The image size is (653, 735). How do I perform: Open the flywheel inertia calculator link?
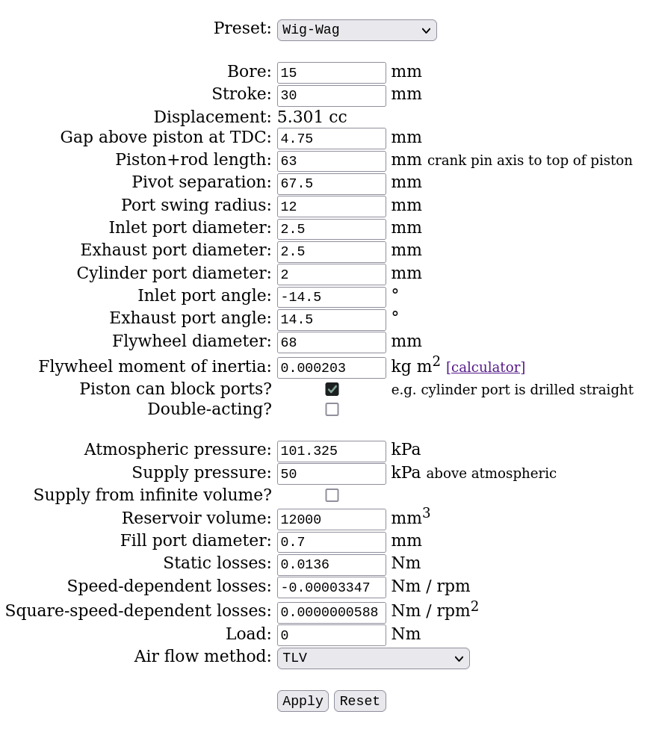[486, 367]
